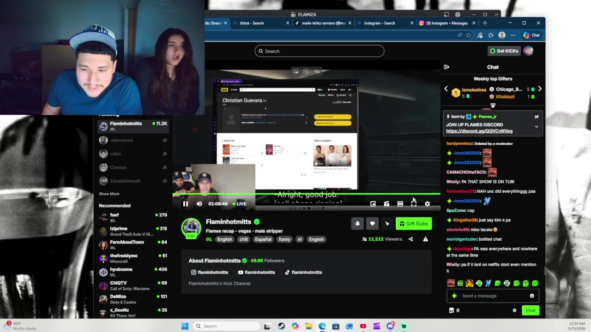The height and width of the screenshot is (332, 591).
Task: Toggle notifications bell for Flaminhotmitts
Action: (x=357, y=224)
